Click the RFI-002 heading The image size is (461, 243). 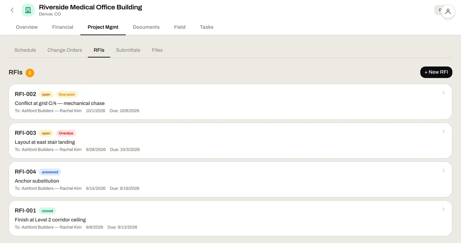(x=25, y=94)
